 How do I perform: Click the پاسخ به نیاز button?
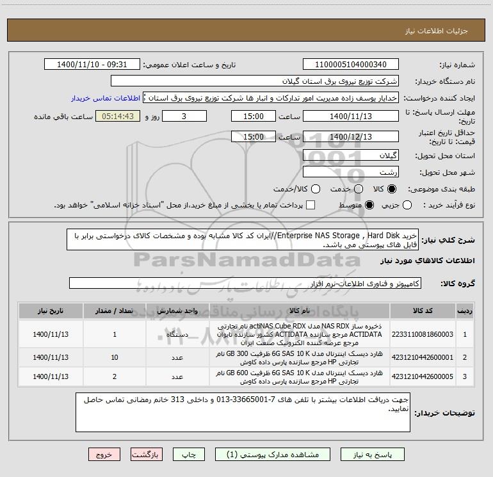click(x=373, y=455)
